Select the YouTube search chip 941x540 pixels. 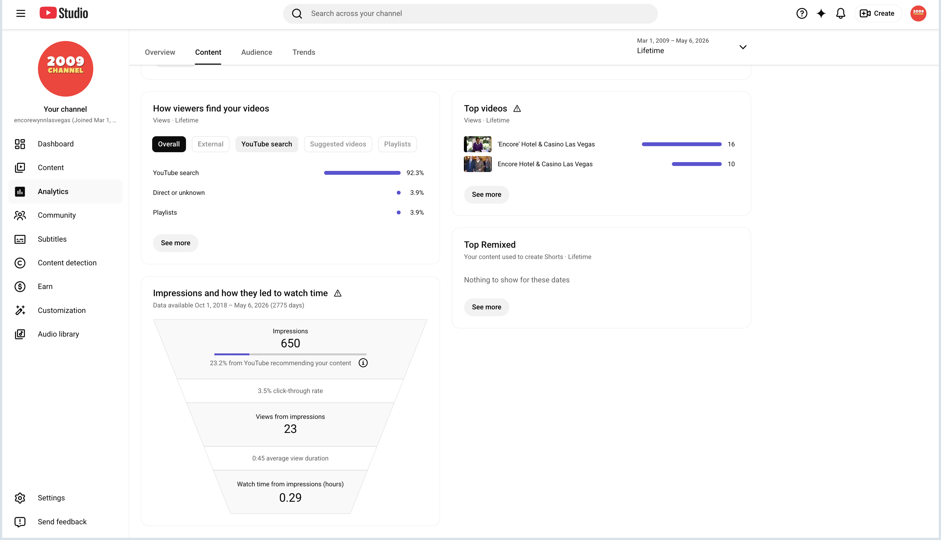coord(267,144)
